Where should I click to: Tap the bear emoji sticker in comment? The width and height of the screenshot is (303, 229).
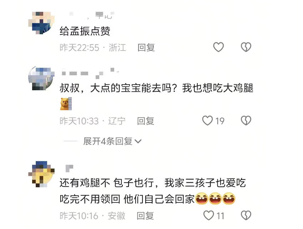pos(66,104)
